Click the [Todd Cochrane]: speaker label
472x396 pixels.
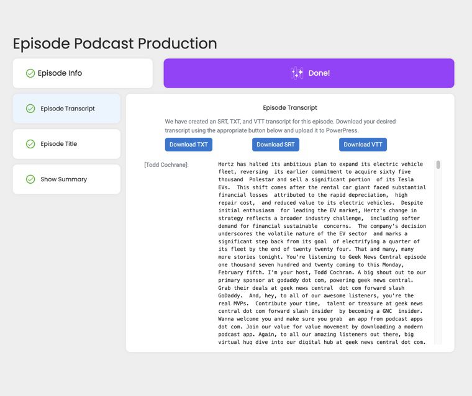(x=166, y=165)
